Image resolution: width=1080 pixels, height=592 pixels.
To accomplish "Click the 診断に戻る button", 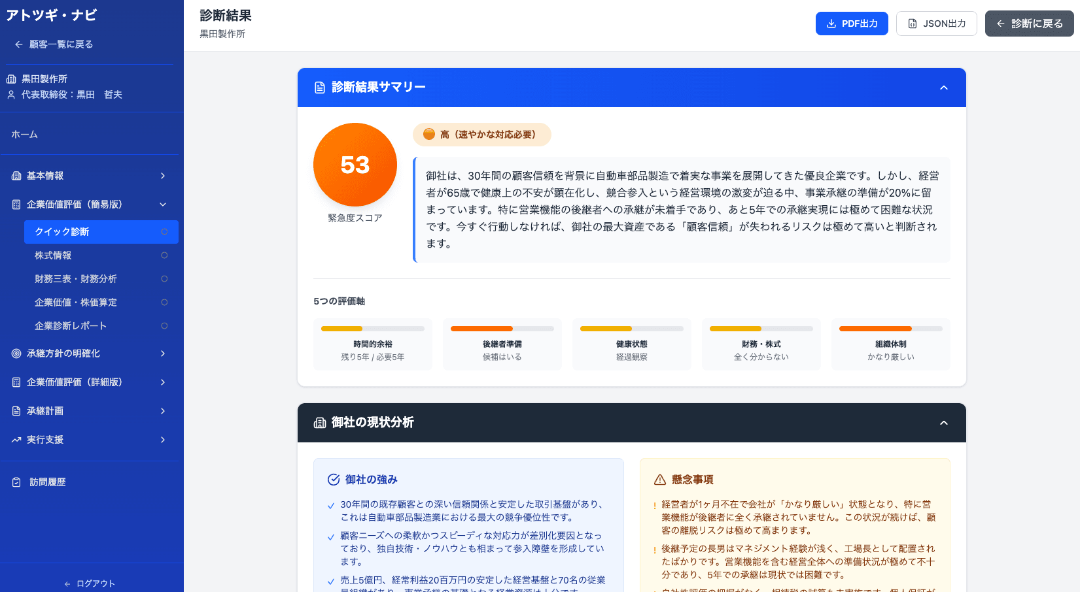I will [1029, 23].
